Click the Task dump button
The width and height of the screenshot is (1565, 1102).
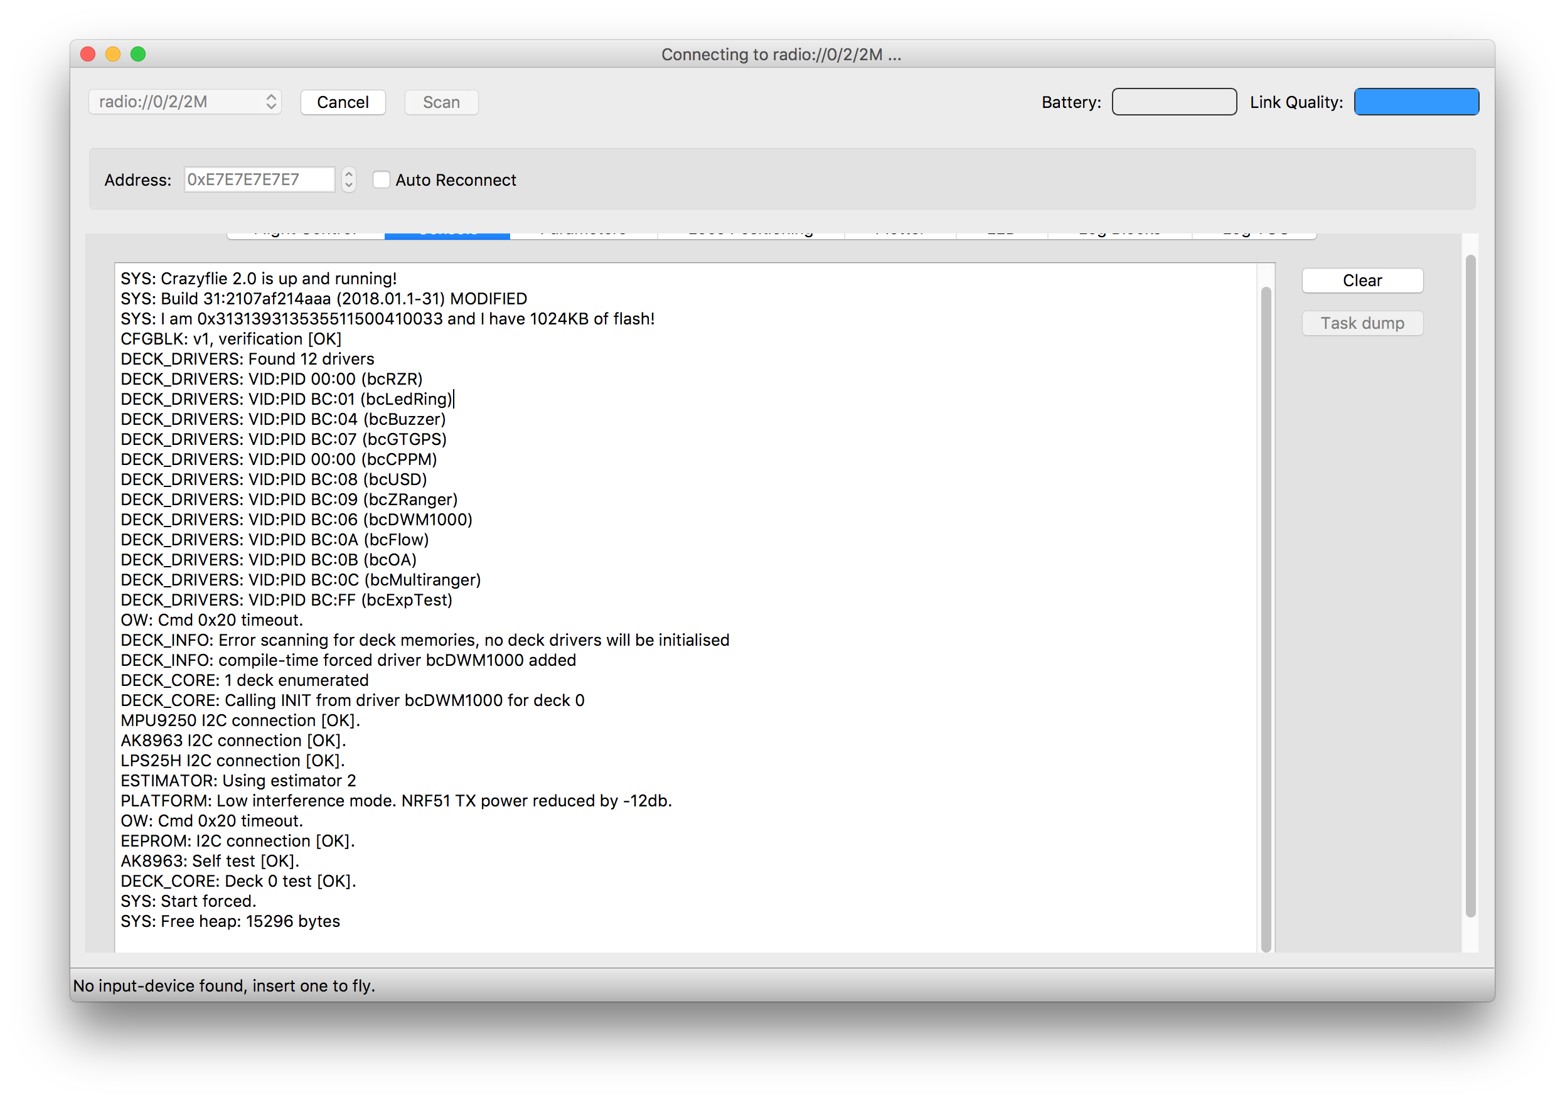[x=1362, y=323]
